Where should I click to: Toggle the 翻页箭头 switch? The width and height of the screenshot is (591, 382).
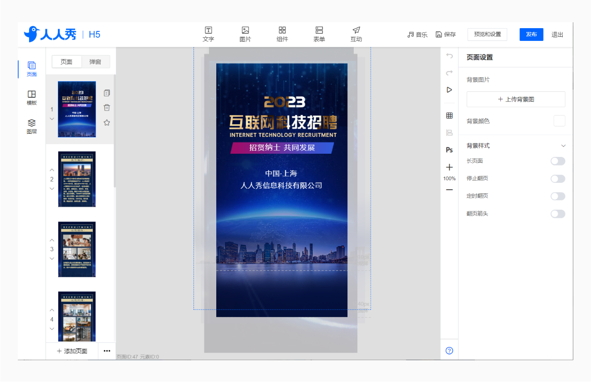558,214
